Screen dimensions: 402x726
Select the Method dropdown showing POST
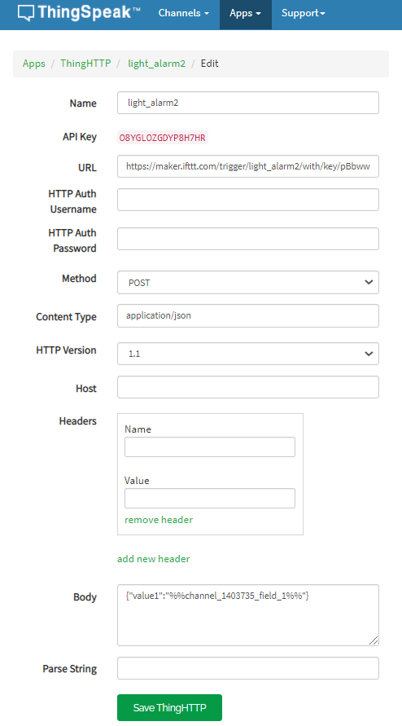click(x=248, y=283)
